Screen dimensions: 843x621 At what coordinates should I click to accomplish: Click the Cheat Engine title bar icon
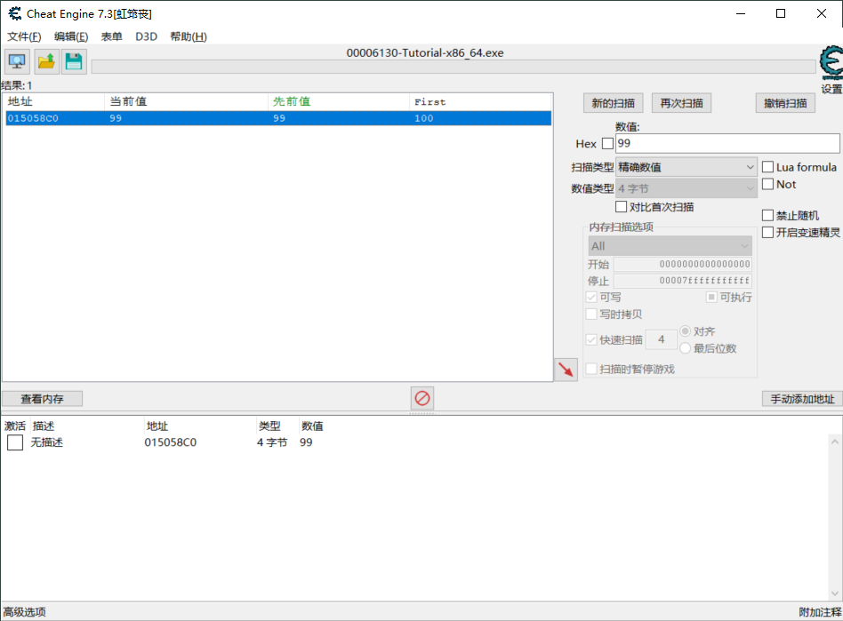pyautogui.click(x=15, y=13)
